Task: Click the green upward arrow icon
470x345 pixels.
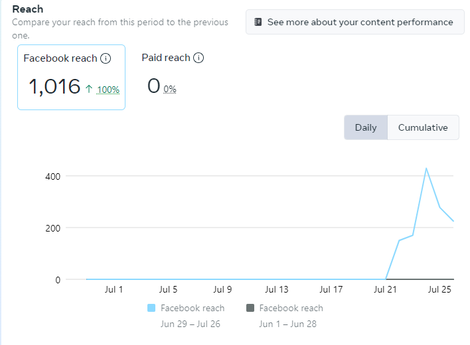Action: click(x=88, y=88)
